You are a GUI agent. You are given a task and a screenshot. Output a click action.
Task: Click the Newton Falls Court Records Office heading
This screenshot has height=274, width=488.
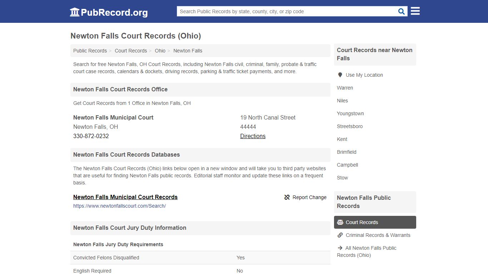pyautogui.click(x=120, y=89)
